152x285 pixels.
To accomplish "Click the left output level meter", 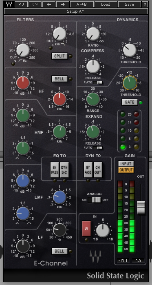I will tap(120, 216).
